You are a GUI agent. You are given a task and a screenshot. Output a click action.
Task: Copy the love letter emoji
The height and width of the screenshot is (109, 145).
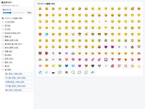point(53,59)
